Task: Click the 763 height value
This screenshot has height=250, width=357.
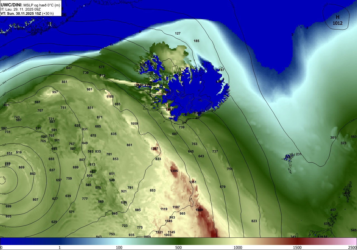Action: 194,144
